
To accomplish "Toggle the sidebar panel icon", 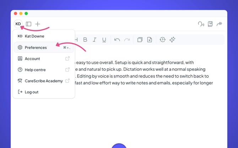I will coord(28,24).
